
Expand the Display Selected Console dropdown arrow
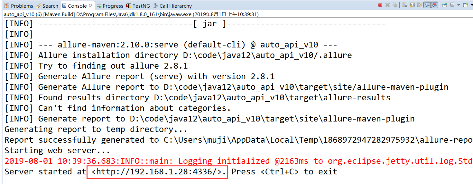[x=459, y=5]
